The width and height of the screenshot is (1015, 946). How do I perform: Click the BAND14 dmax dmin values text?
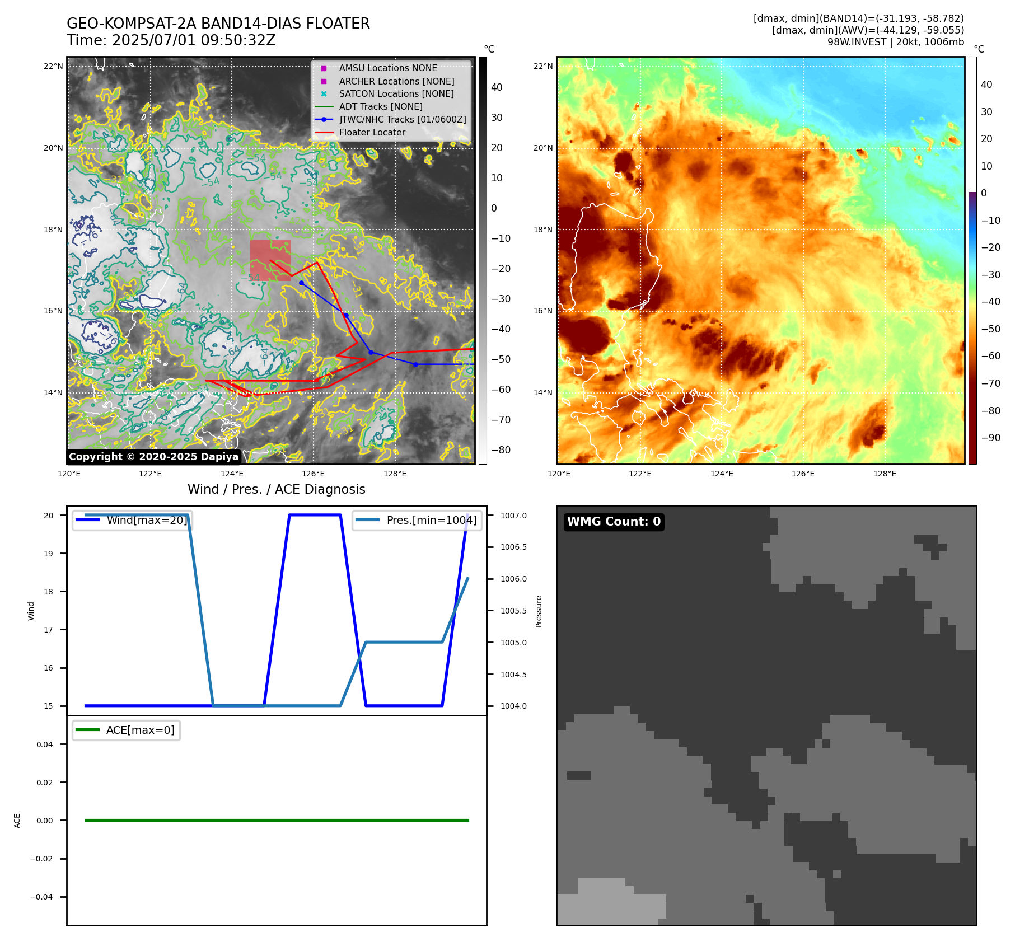pos(859,18)
